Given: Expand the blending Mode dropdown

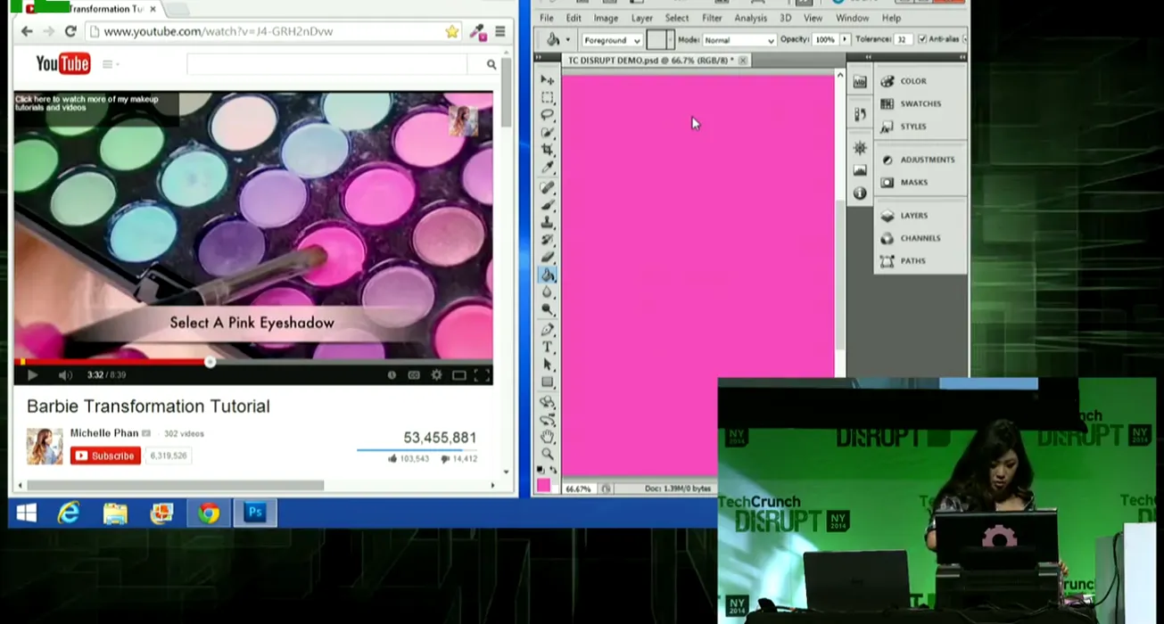Looking at the screenshot, I should coord(739,40).
